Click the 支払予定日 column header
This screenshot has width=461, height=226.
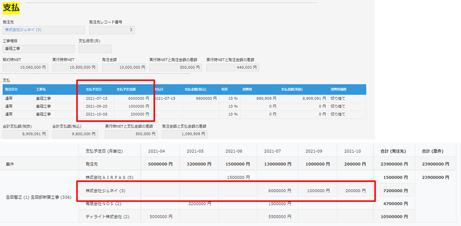click(x=94, y=89)
